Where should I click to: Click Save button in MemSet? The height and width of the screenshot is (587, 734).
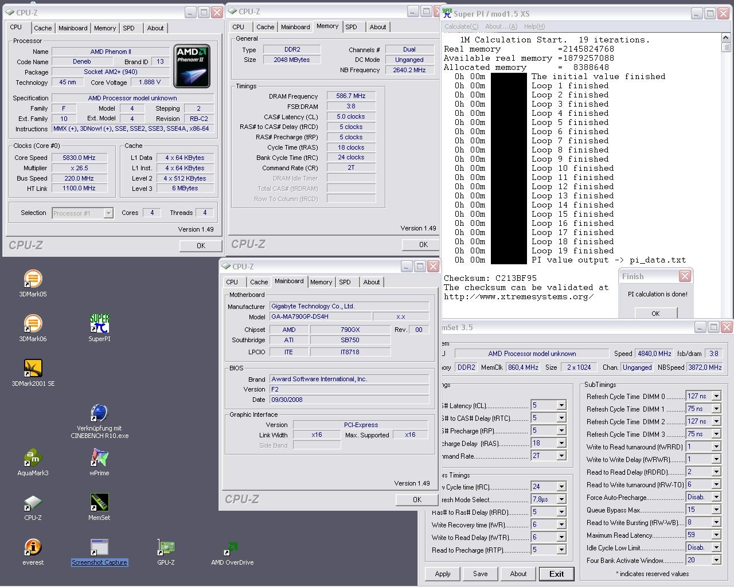point(481,574)
